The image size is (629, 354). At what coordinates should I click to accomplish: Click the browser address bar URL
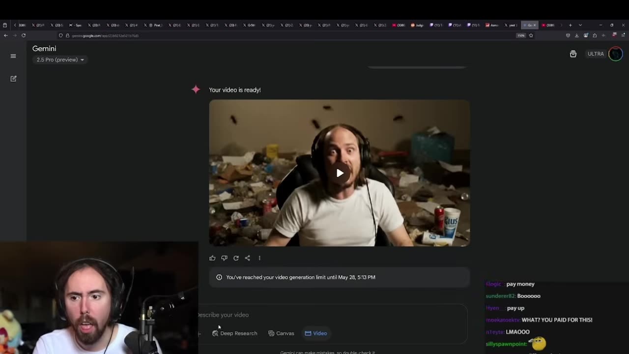105,35
